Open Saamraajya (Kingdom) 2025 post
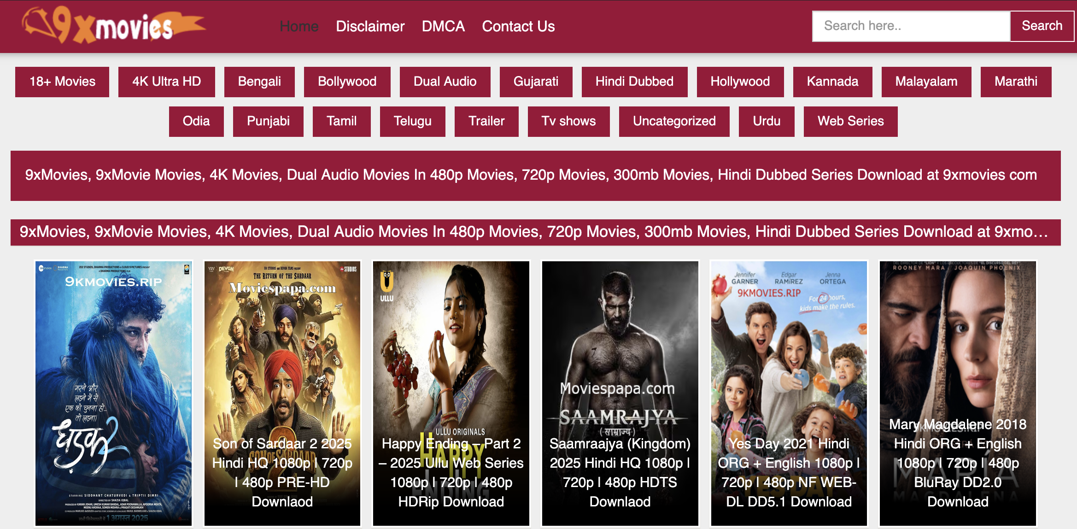The width and height of the screenshot is (1077, 529). coord(620,394)
